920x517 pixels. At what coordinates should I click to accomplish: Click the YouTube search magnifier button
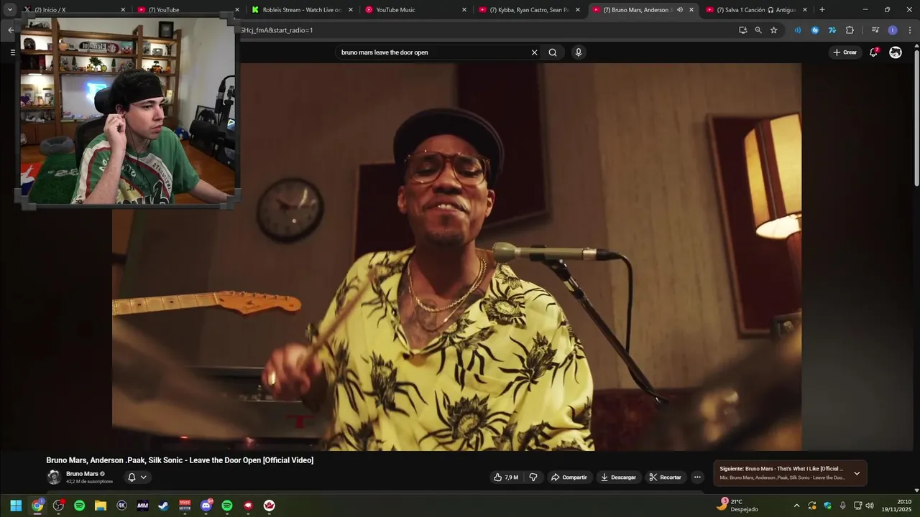[553, 52]
